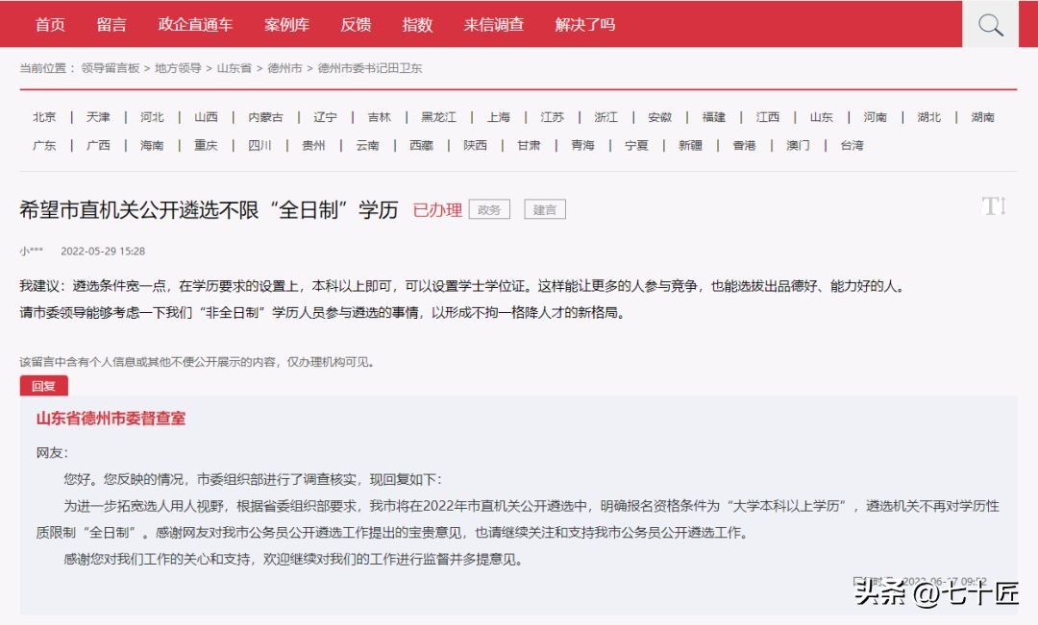Open the 指数 page
The image size is (1038, 625).
click(417, 25)
